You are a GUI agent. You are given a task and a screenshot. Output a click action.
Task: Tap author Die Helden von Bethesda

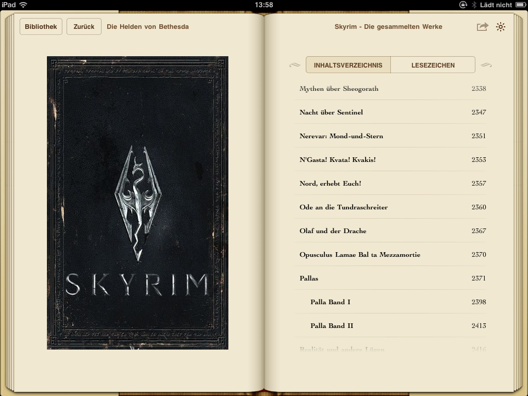point(147,27)
